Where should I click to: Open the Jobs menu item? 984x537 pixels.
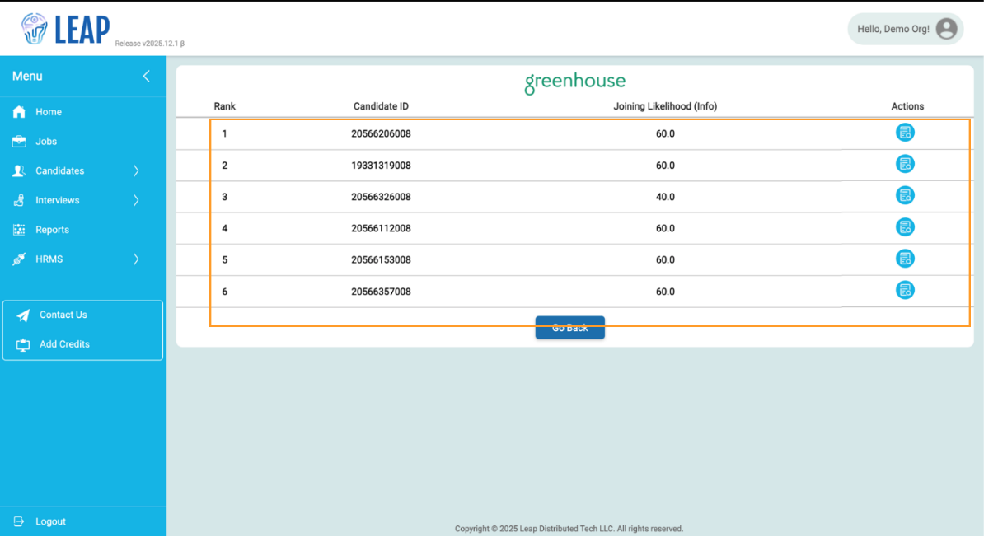click(x=45, y=142)
